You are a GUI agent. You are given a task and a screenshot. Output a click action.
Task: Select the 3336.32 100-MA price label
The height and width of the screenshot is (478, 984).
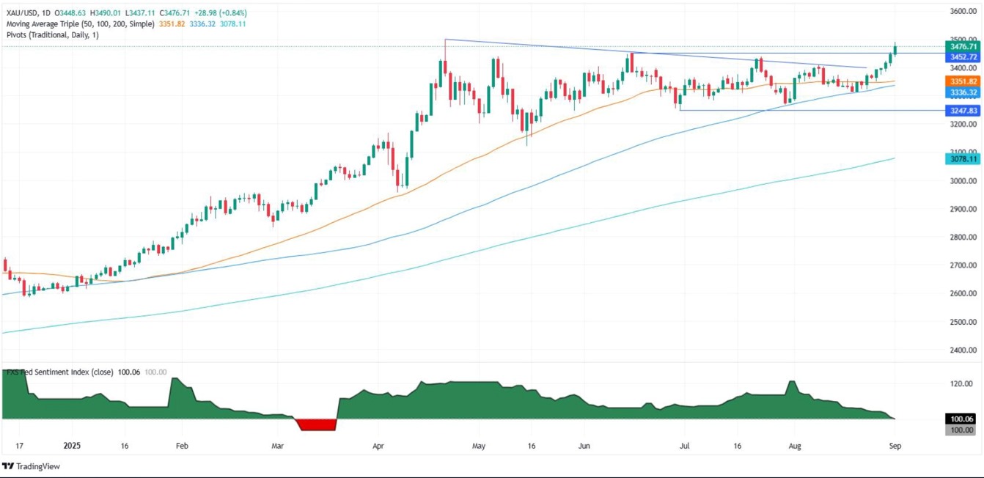click(963, 92)
